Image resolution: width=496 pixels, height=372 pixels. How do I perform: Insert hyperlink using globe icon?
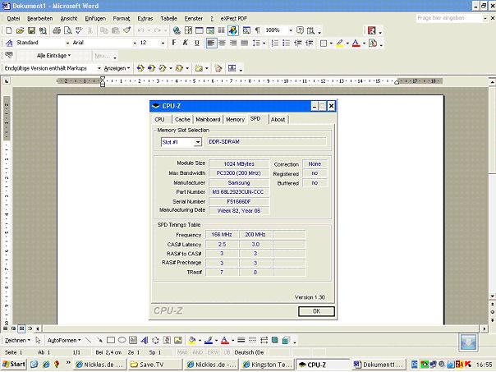(x=177, y=30)
